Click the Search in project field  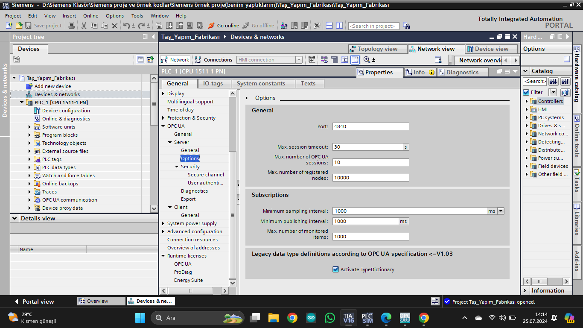pos(374,26)
